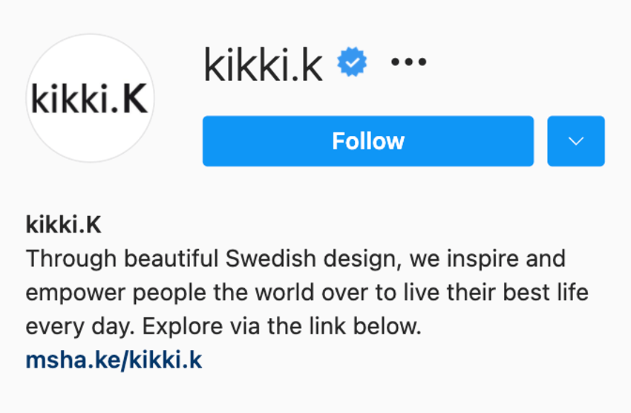The width and height of the screenshot is (631, 413).
Task: Open the three-dot more options menu
Action: (408, 62)
